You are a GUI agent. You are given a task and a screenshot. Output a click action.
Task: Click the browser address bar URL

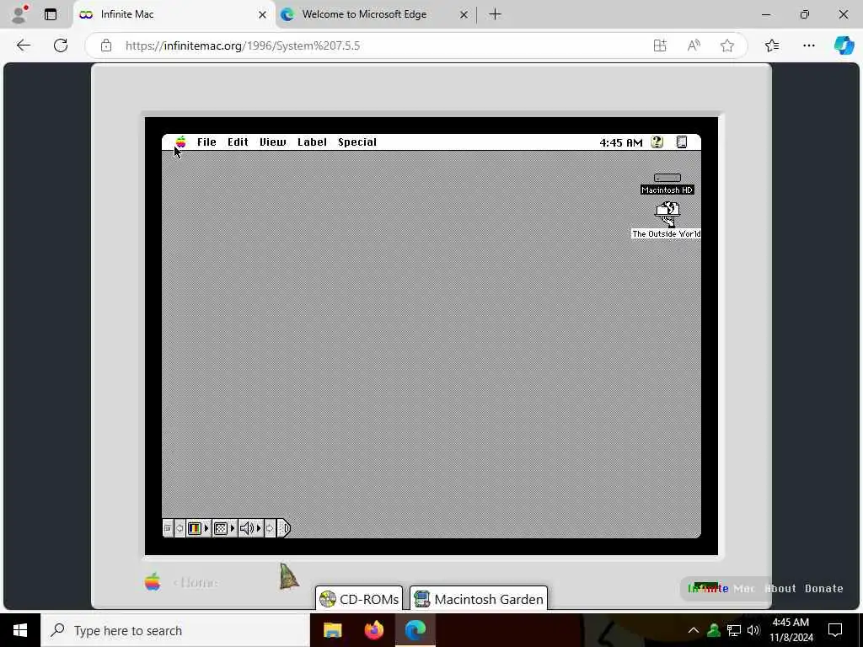point(243,45)
